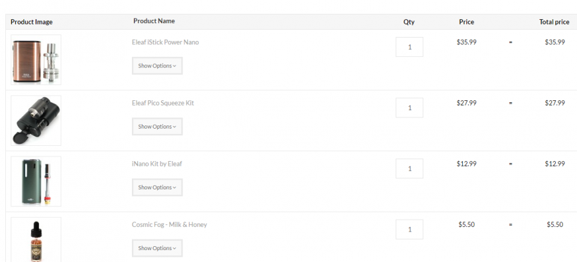Open the Eleaf Pico Squeeze Kit product image

pos(36,121)
